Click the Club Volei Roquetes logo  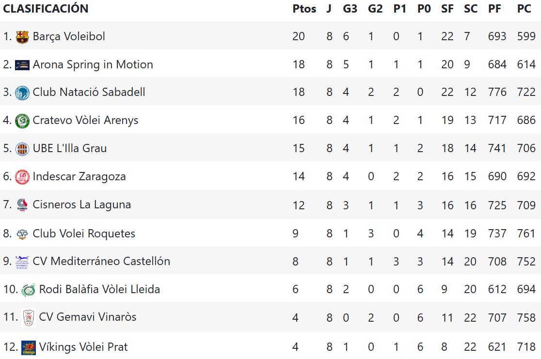(22, 234)
